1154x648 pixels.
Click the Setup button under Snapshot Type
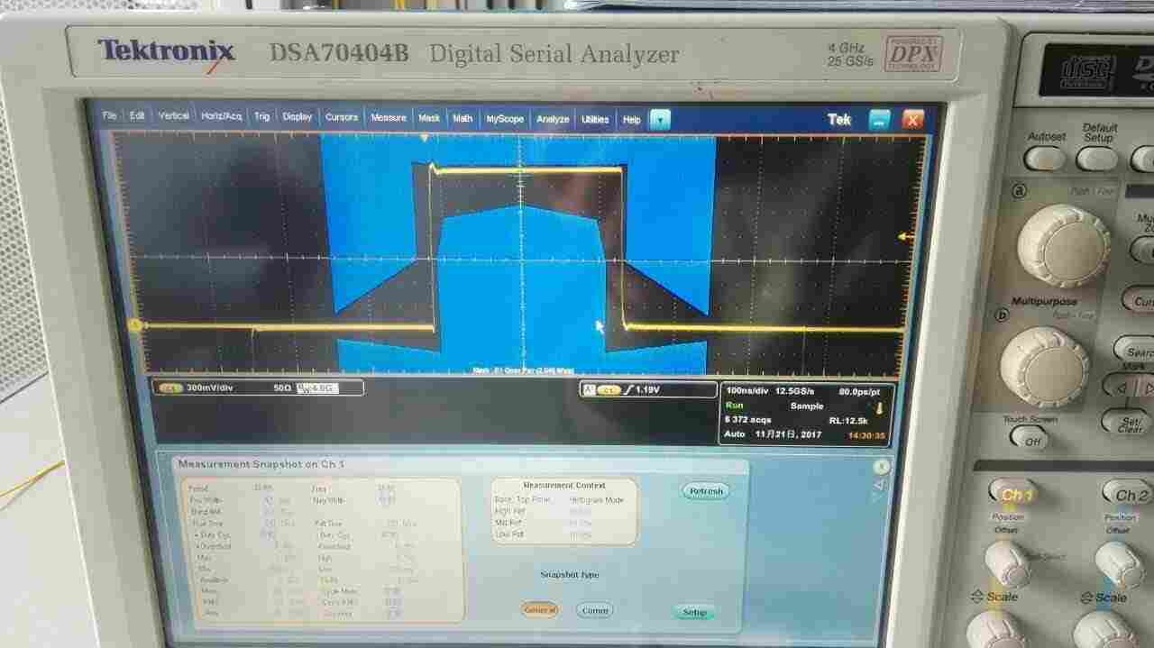[694, 611]
